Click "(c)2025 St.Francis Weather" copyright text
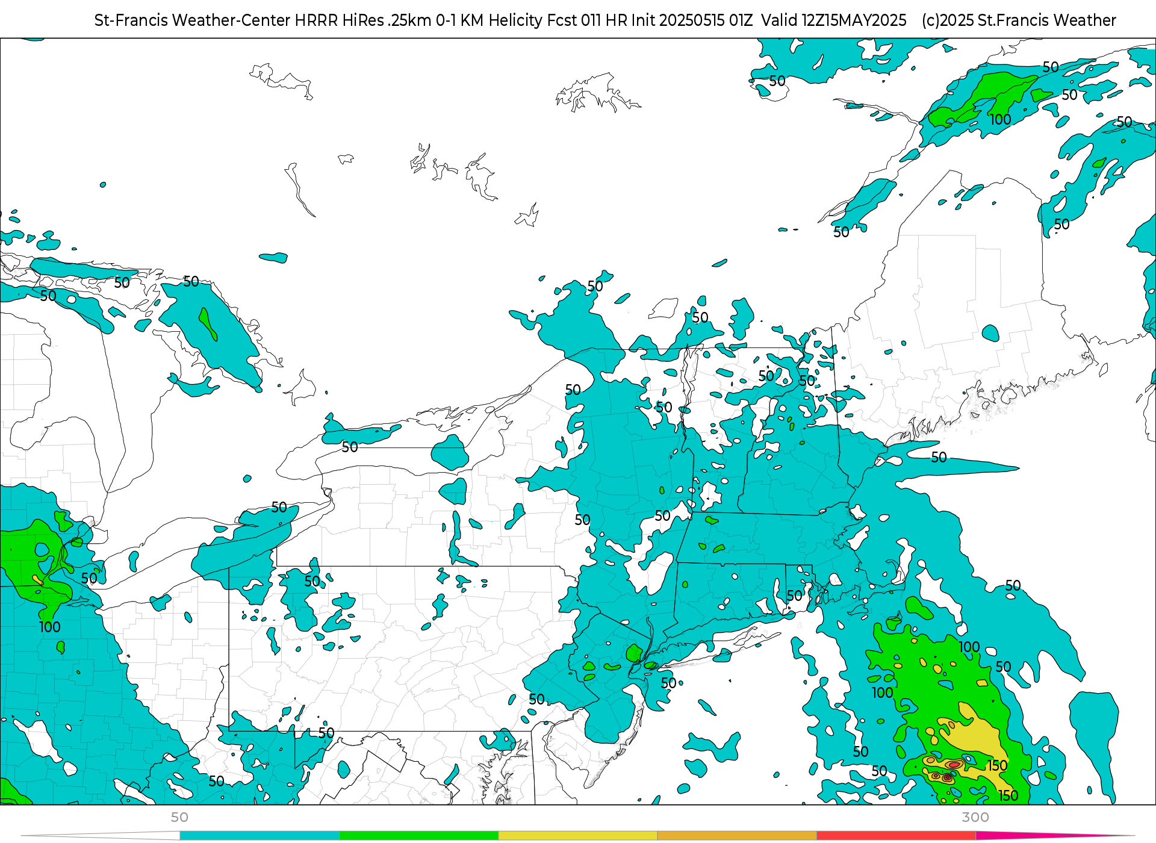This screenshot has width=1156, height=843. (x=1019, y=20)
